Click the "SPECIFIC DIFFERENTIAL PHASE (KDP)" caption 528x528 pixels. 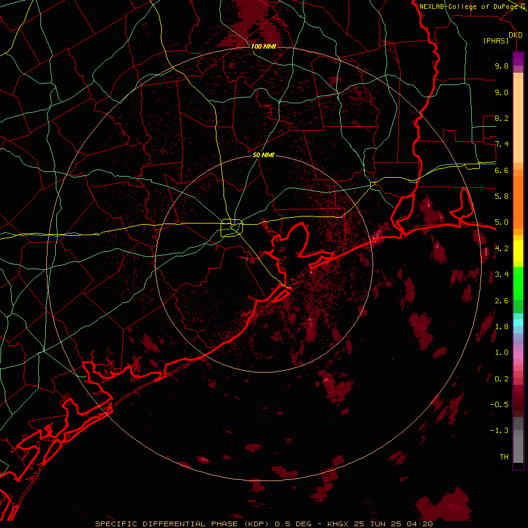coord(182,524)
